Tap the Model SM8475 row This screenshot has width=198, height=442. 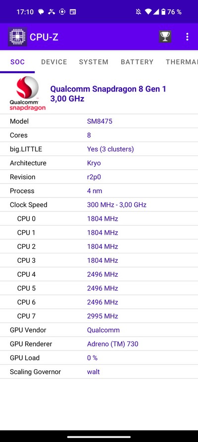point(99,121)
